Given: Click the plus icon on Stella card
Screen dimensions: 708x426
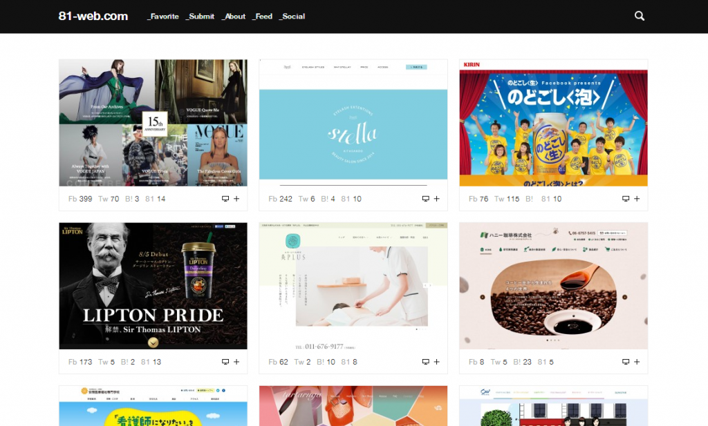Looking at the screenshot, I should [437, 199].
